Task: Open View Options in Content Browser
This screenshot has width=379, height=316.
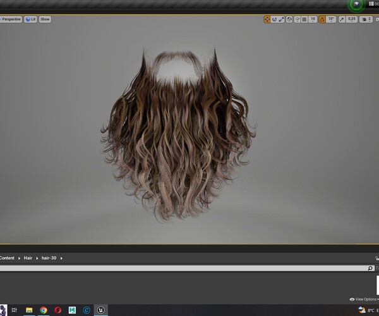Action: pyautogui.click(x=364, y=300)
